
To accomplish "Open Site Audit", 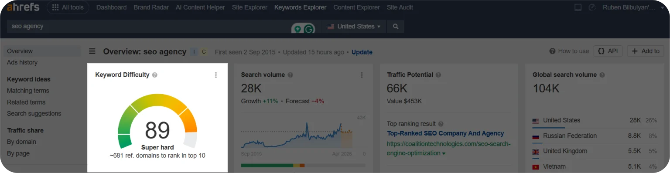I will (x=400, y=7).
